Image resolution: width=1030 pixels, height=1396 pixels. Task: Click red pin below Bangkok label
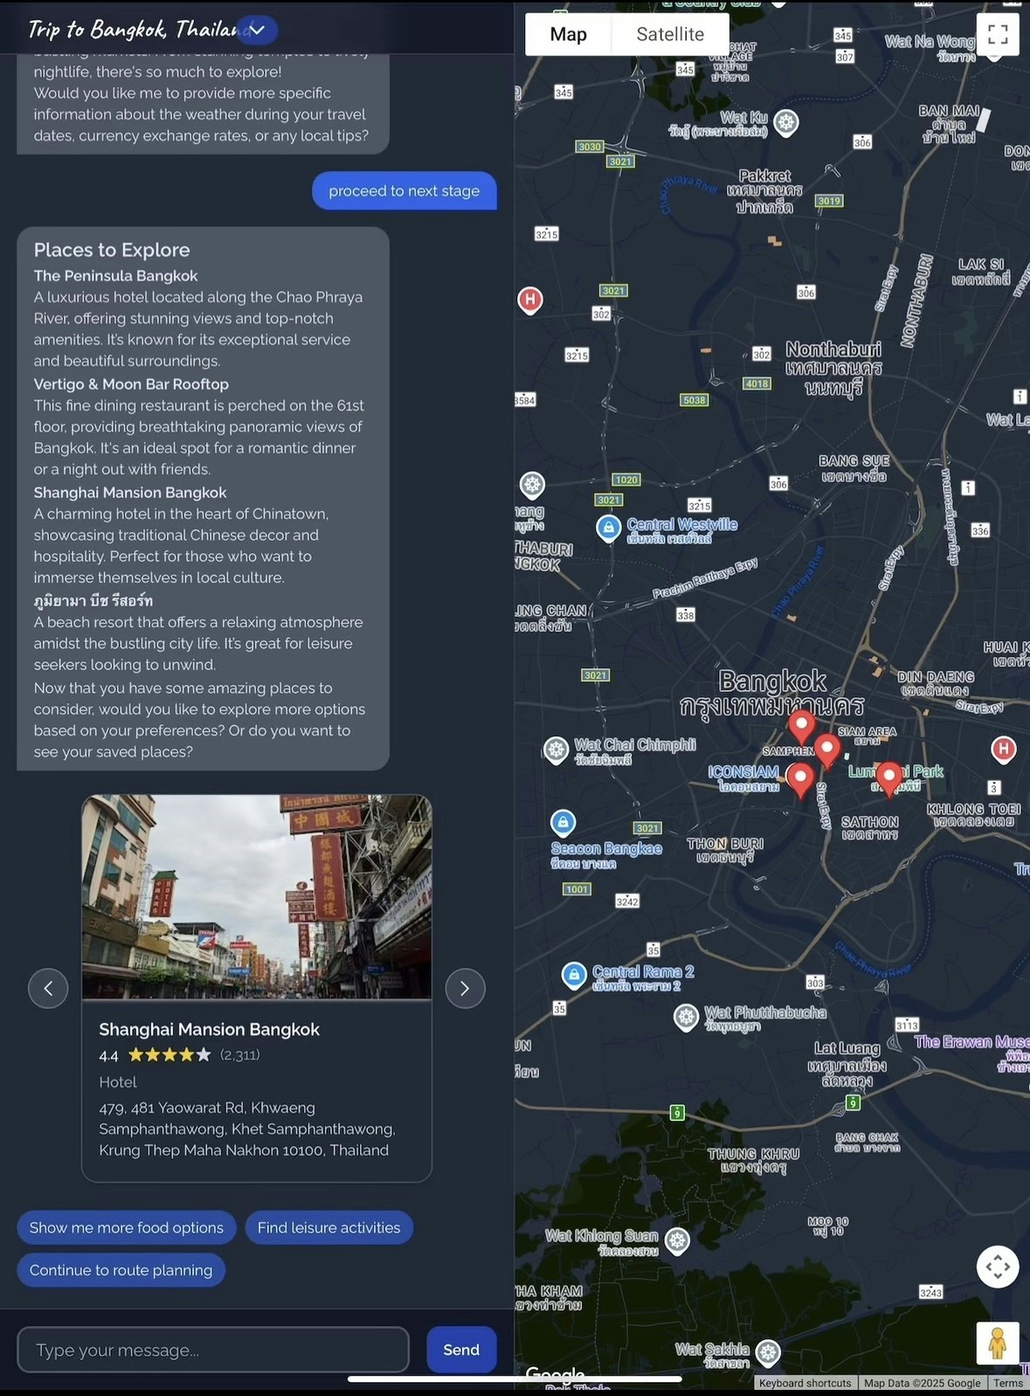click(x=801, y=727)
